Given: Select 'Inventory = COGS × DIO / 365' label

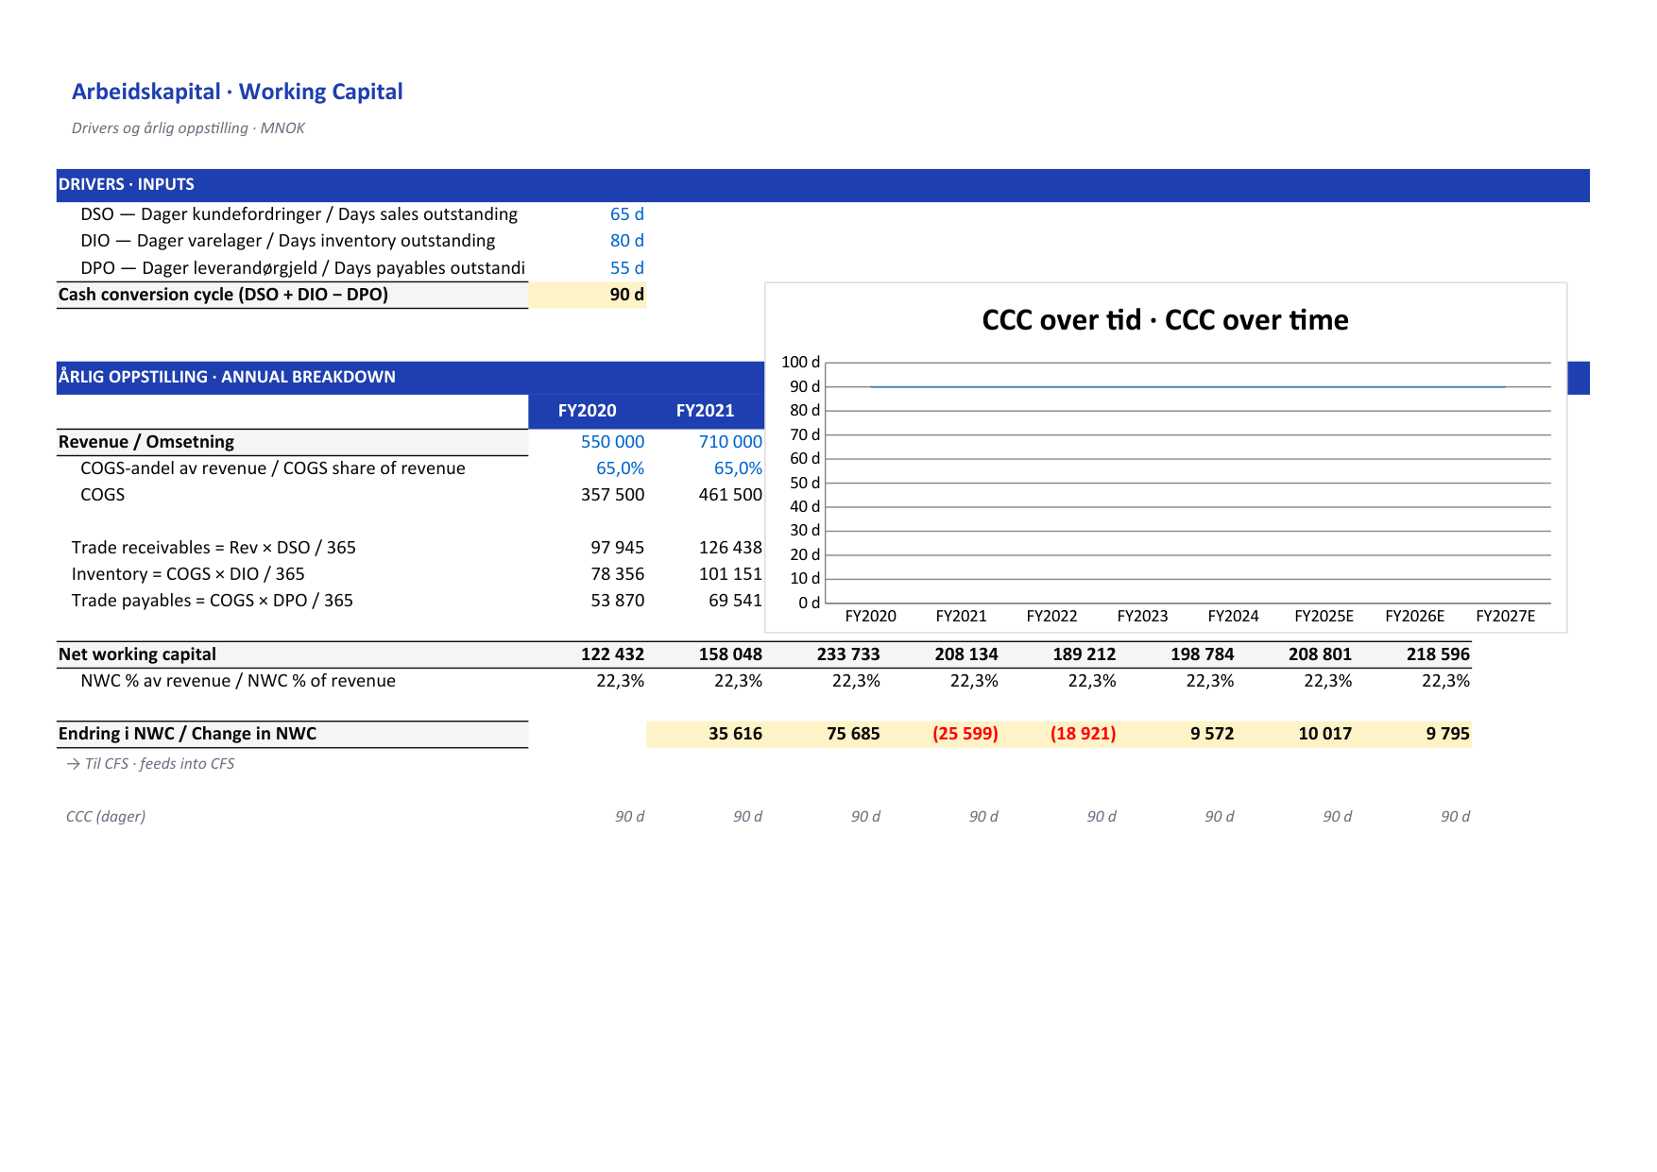Looking at the screenshot, I should [188, 574].
